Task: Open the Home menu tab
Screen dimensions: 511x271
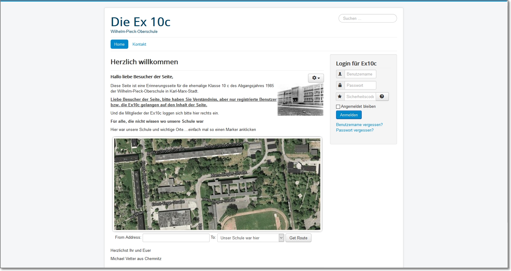Action: (119, 44)
